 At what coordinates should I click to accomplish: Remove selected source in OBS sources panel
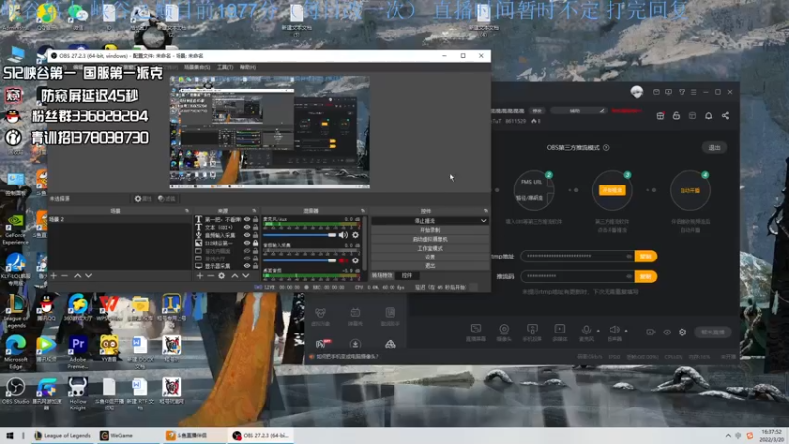pyautogui.click(x=210, y=276)
